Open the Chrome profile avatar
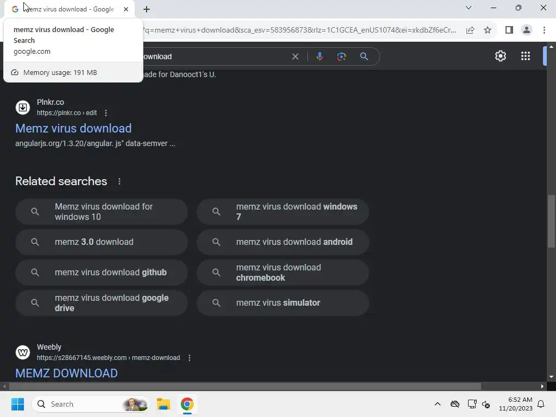 click(527, 30)
